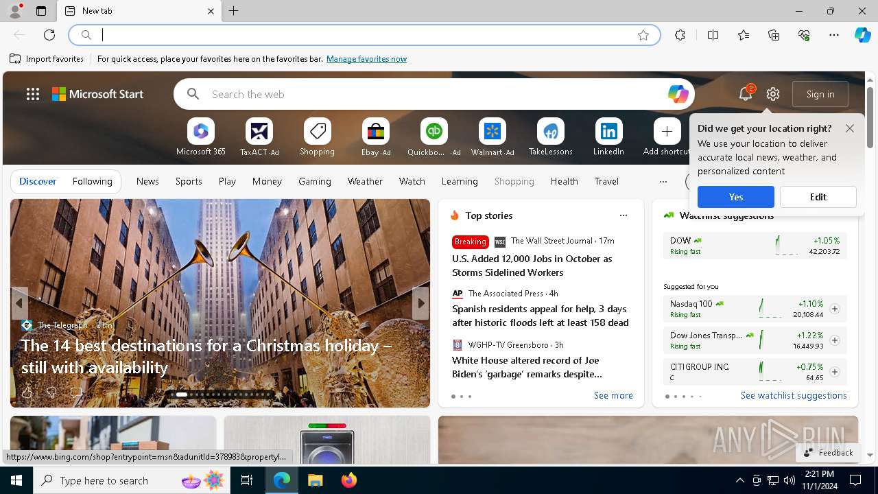The height and width of the screenshot is (494, 878).
Task: Open Copilot sidebar icon
Action: [x=862, y=35]
